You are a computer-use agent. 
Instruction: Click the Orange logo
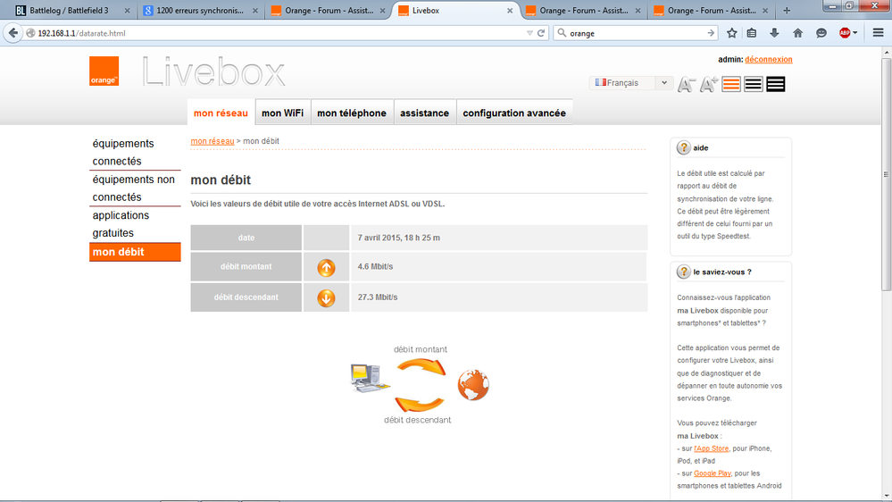click(x=104, y=71)
